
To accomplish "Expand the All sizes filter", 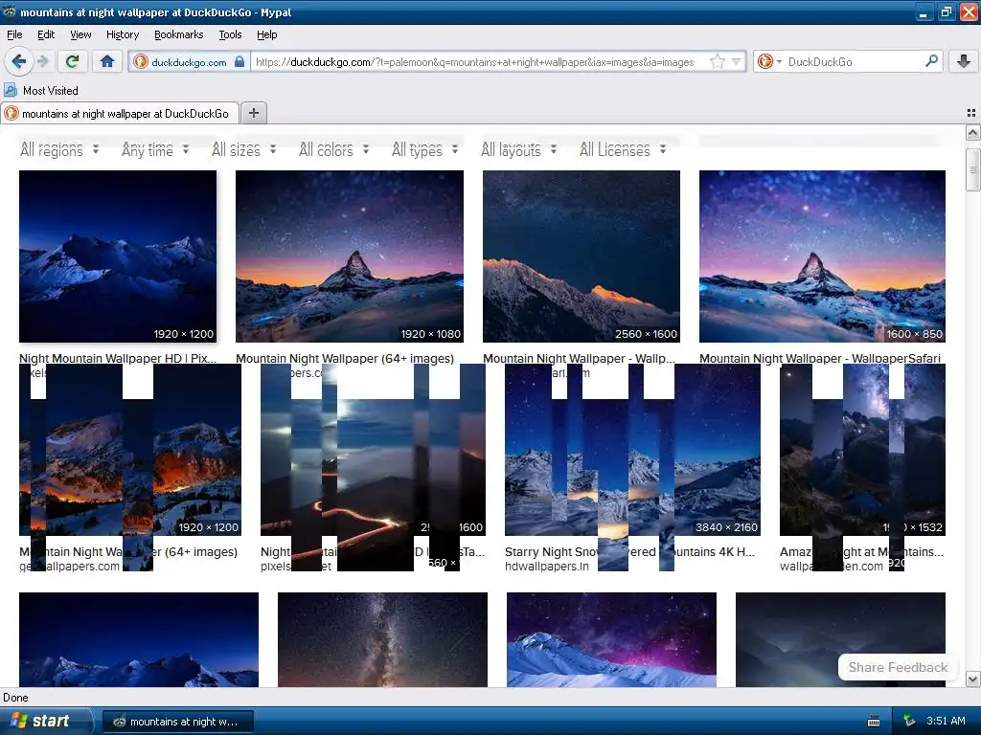I will (244, 149).
